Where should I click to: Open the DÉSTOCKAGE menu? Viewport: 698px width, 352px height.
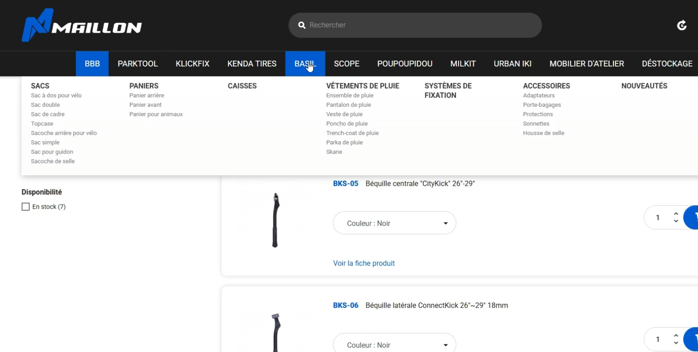coord(667,64)
